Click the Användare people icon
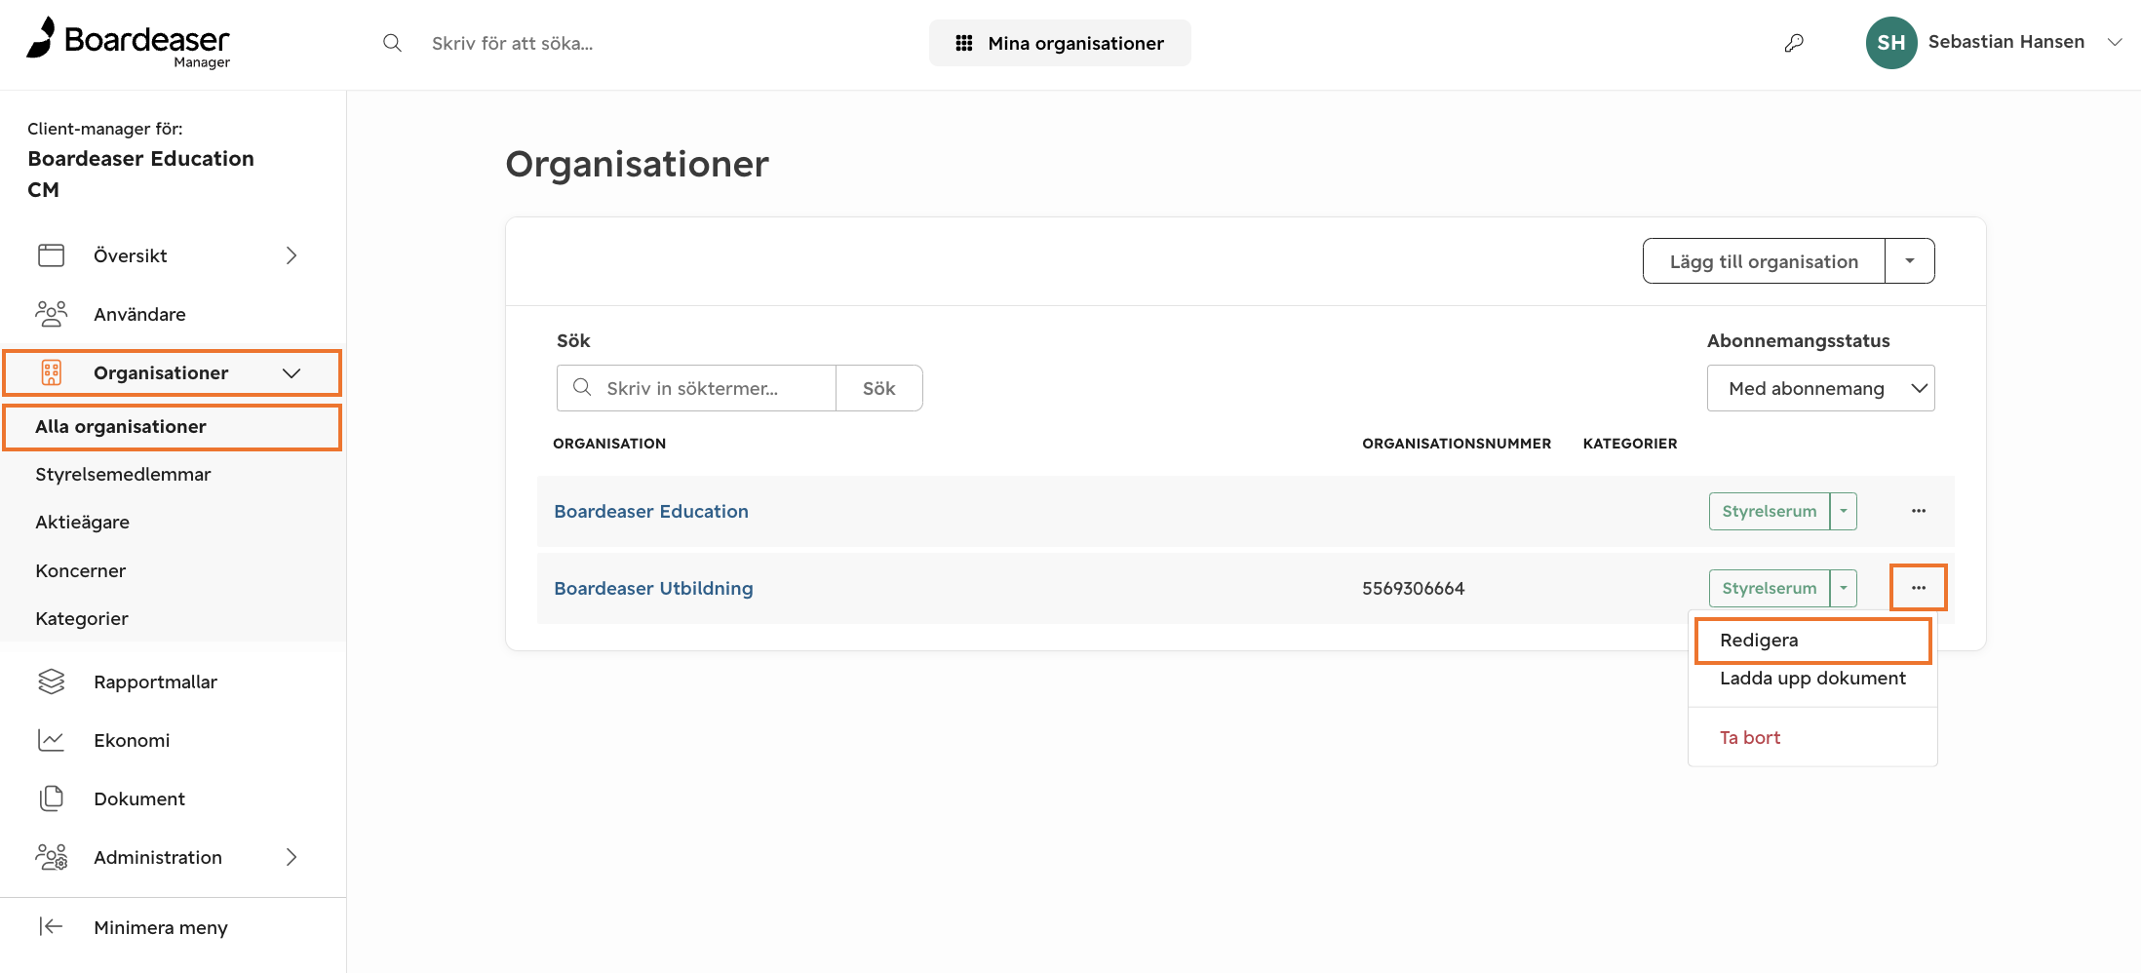This screenshot has height=973, width=2141. [x=52, y=314]
